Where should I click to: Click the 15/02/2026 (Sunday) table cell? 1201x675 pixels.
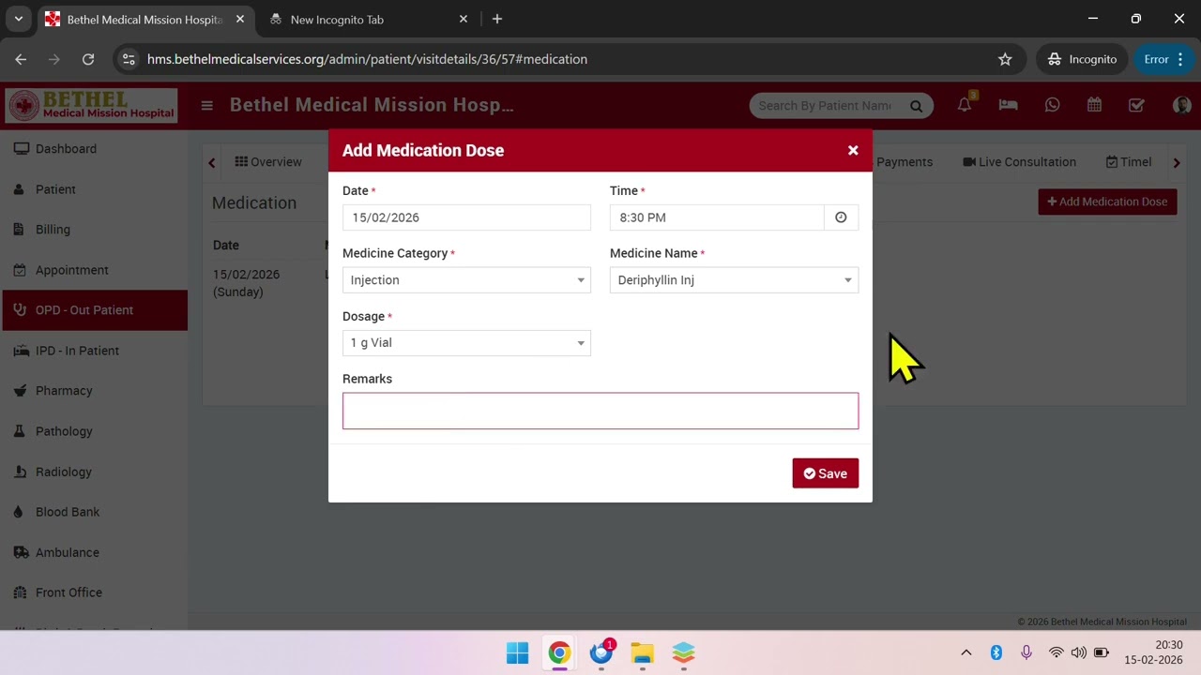pyautogui.click(x=246, y=283)
